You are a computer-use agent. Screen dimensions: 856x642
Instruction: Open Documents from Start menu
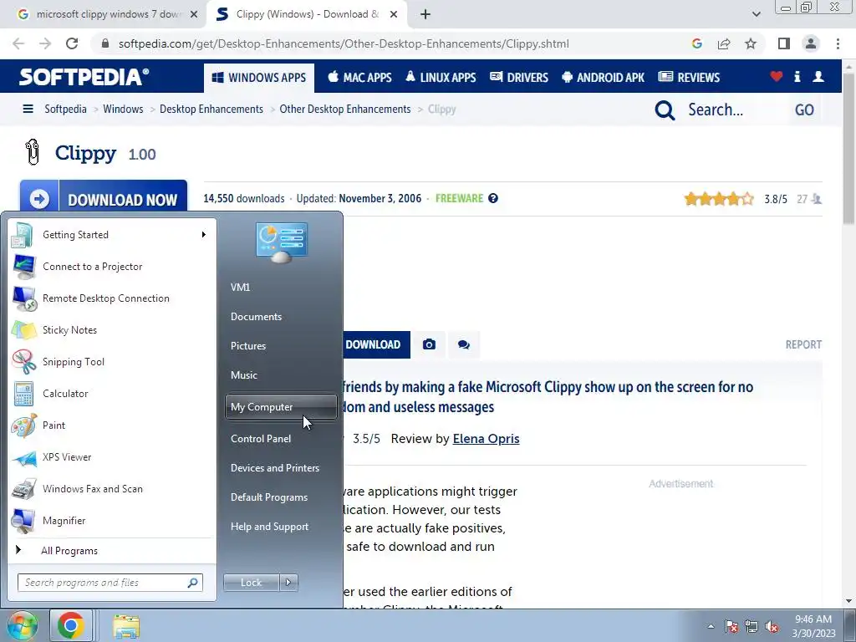[x=256, y=317]
